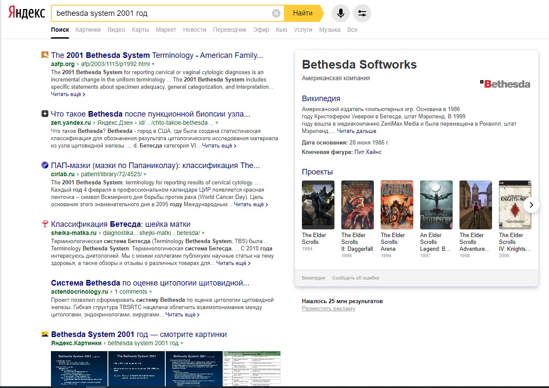Click the aafp.org green domain link
This screenshot has width=549, height=388.
pos(63,64)
